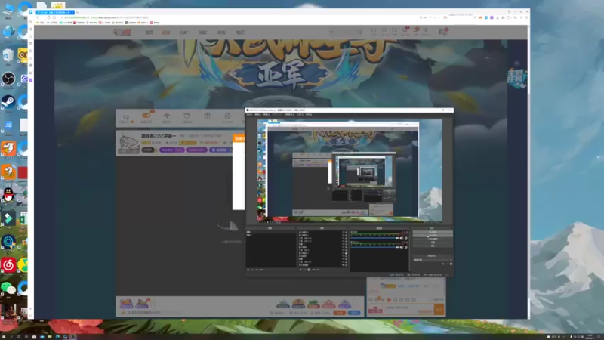Open 鱼吧 in Douyu navigation
The height and width of the screenshot is (340, 604).
[240, 32]
